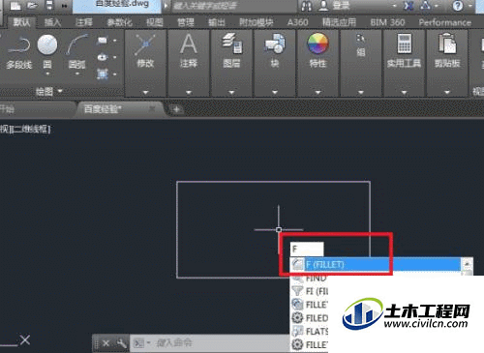Open the sign-in (登录) dropdown arrow
The image size is (484, 353).
point(394,6)
